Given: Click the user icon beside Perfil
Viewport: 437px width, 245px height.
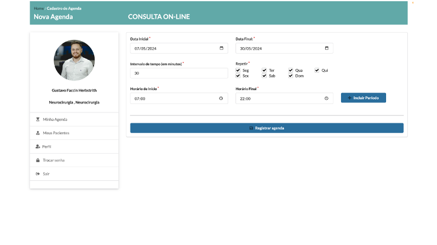Looking at the screenshot, I should [38, 146].
